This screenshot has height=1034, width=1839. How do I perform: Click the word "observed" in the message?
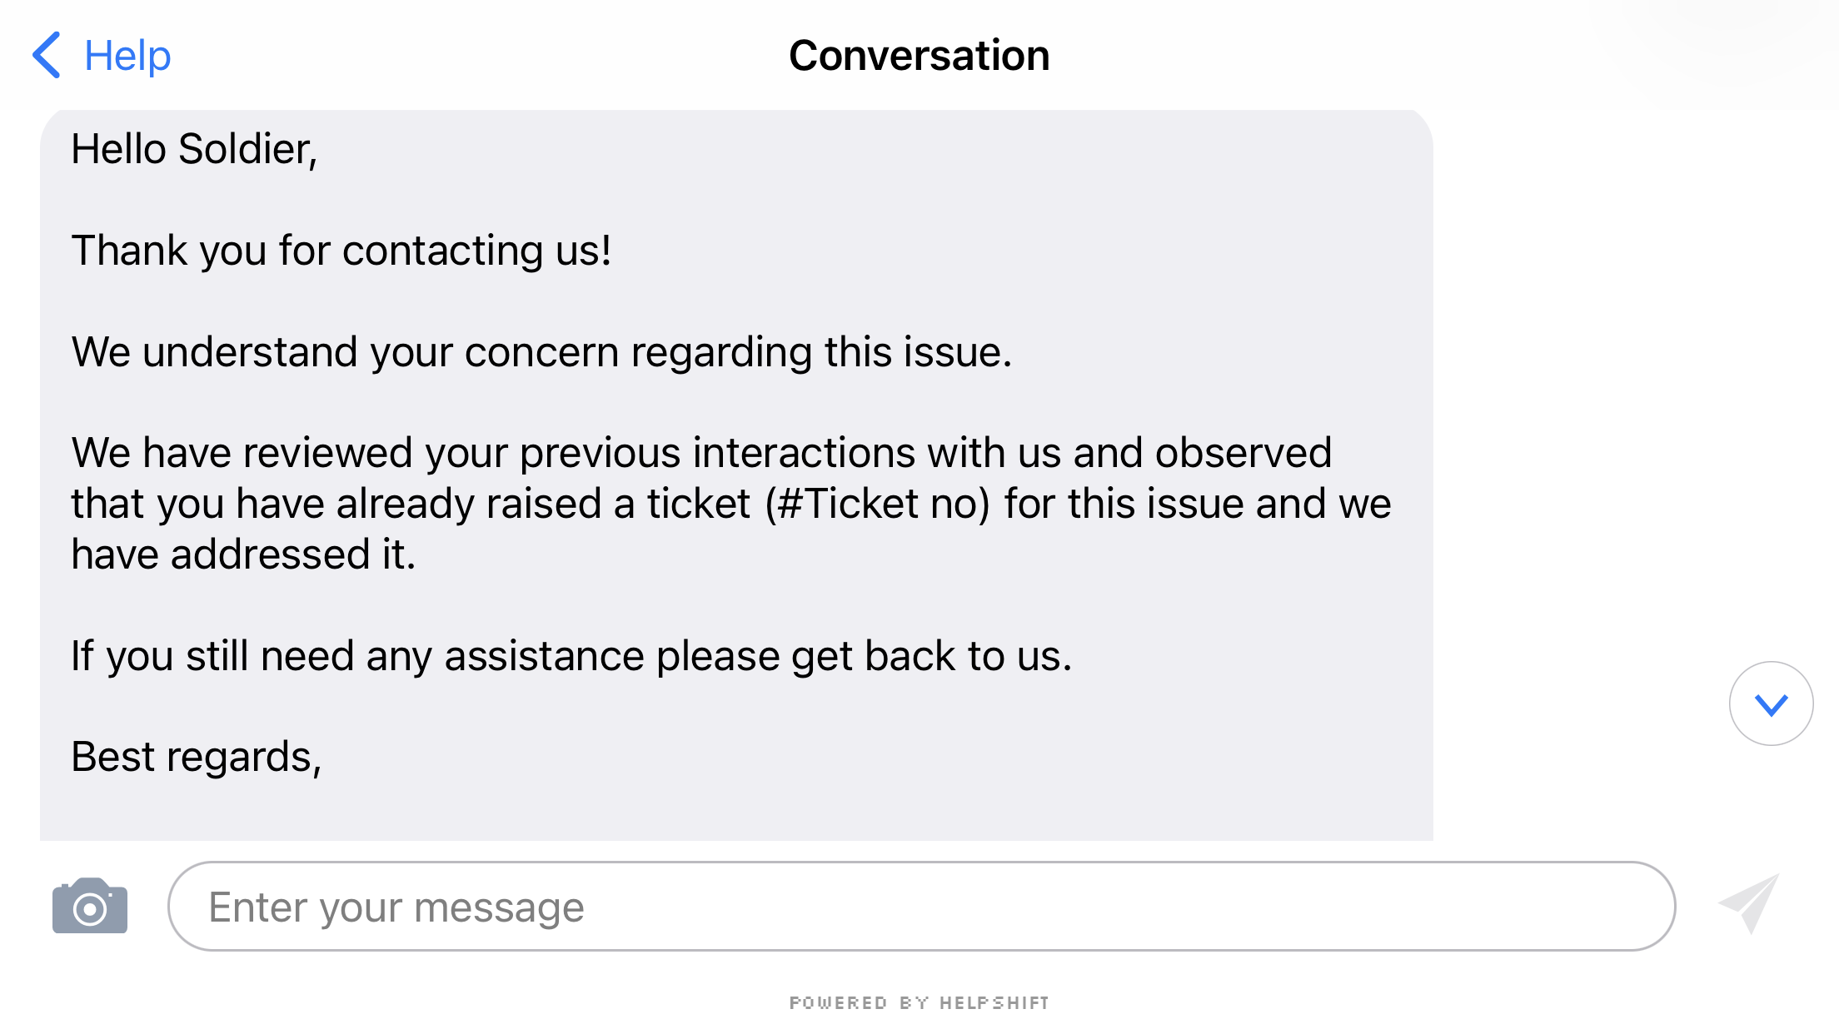click(x=1244, y=453)
